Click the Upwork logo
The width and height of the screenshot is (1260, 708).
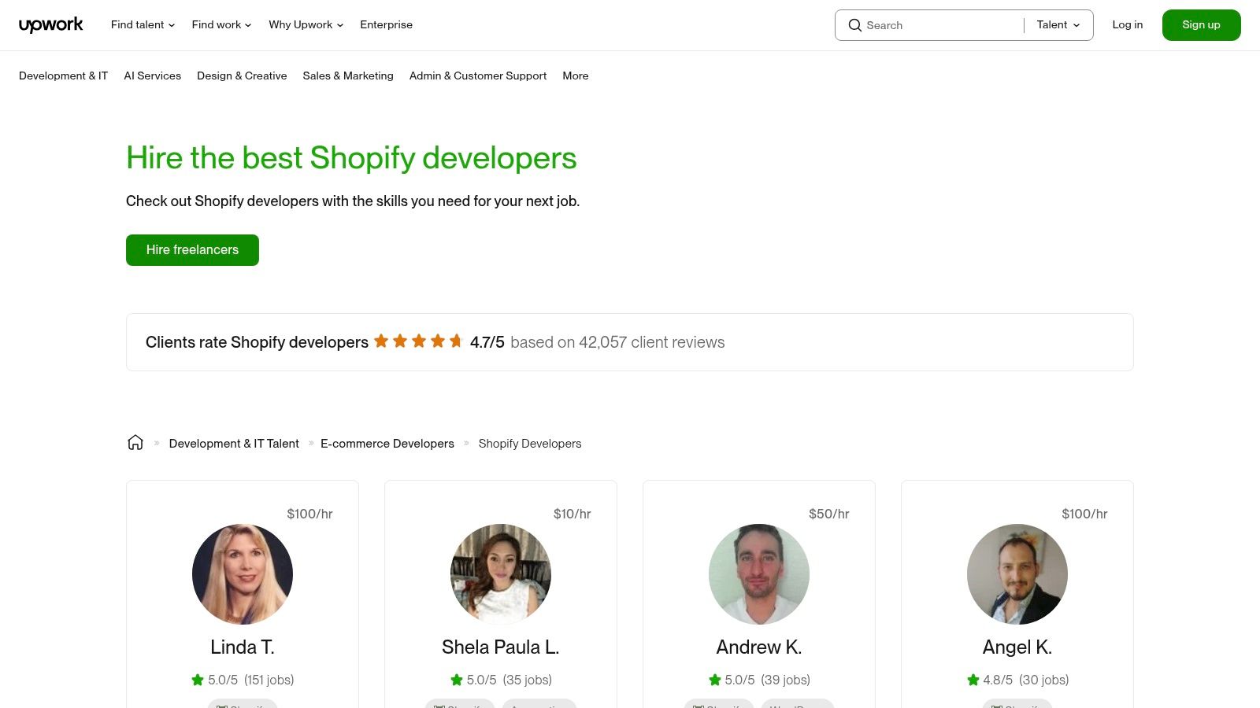tap(50, 25)
